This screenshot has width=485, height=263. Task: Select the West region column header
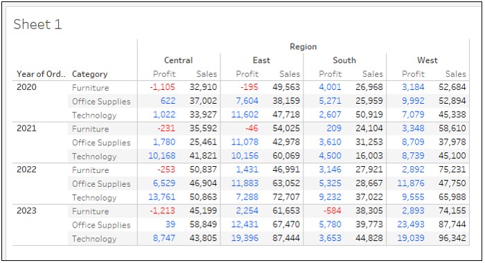click(x=427, y=60)
